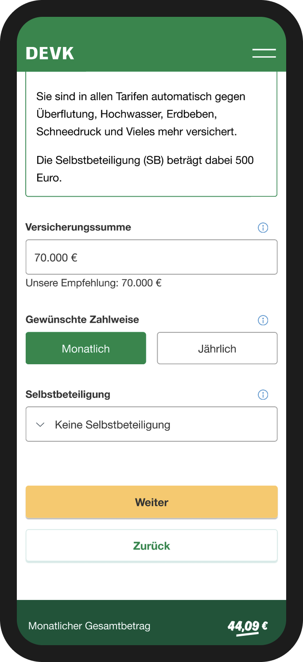Tap the Monatlicher Gesamtbetrag footer label
Image resolution: width=303 pixels, height=662 pixels.
(89, 626)
